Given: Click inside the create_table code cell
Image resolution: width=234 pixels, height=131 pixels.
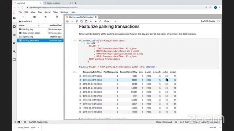Looking at the screenshot, I should [149, 53].
